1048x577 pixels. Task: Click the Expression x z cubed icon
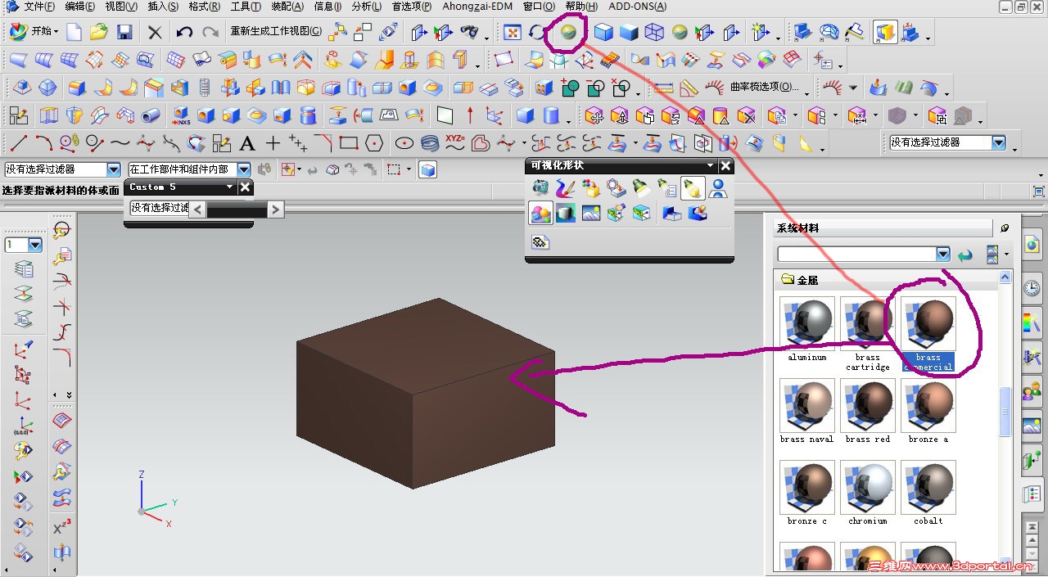[x=62, y=527]
